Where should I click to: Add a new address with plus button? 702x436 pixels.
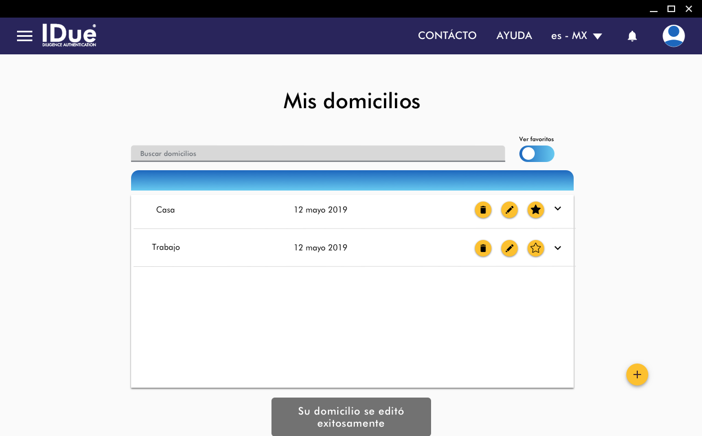(x=637, y=374)
